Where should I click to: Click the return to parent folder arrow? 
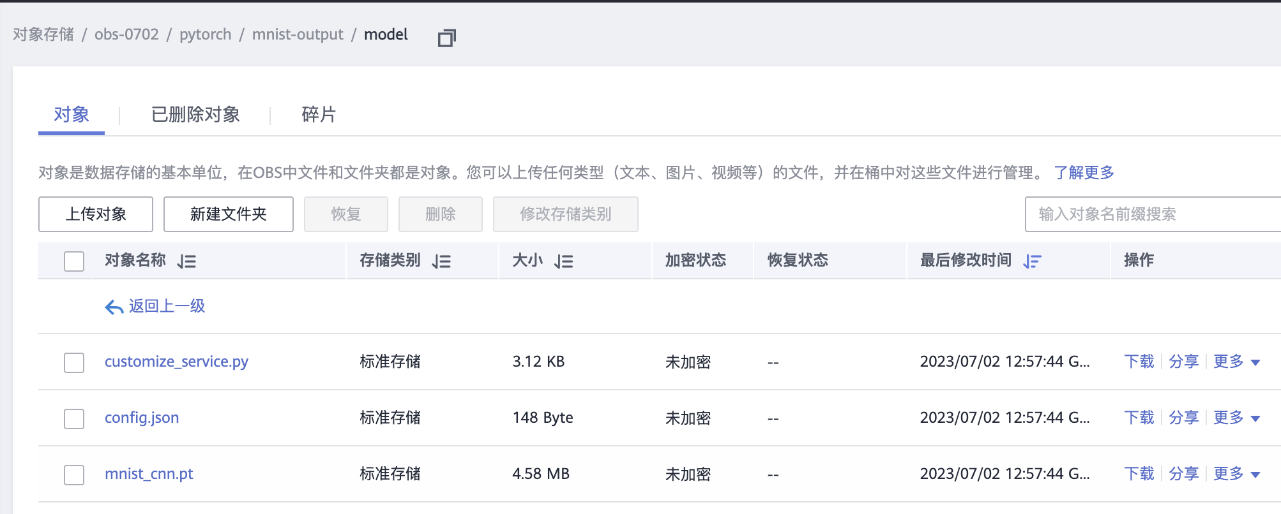(114, 307)
